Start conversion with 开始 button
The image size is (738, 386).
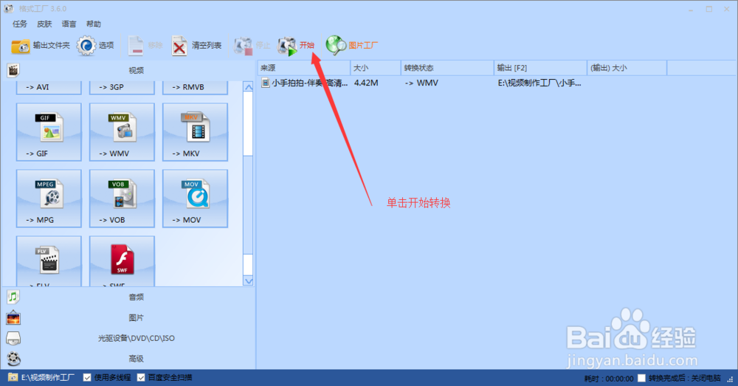pos(296,46)
